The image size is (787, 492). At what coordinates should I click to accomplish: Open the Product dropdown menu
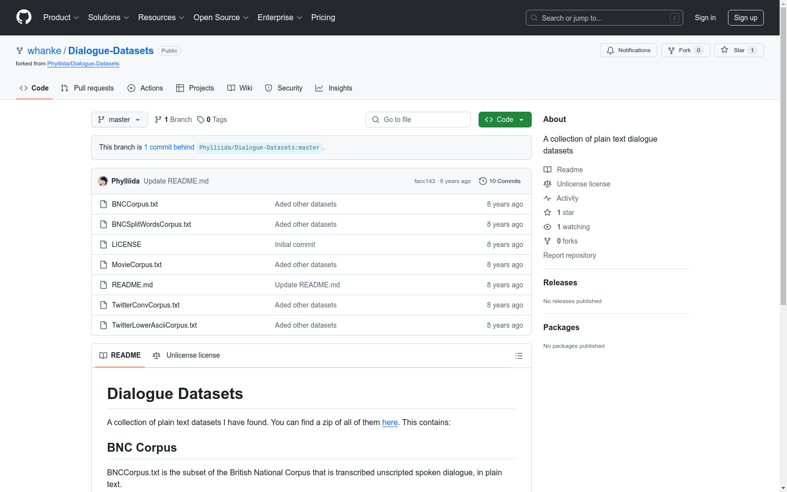coord(61,18)
